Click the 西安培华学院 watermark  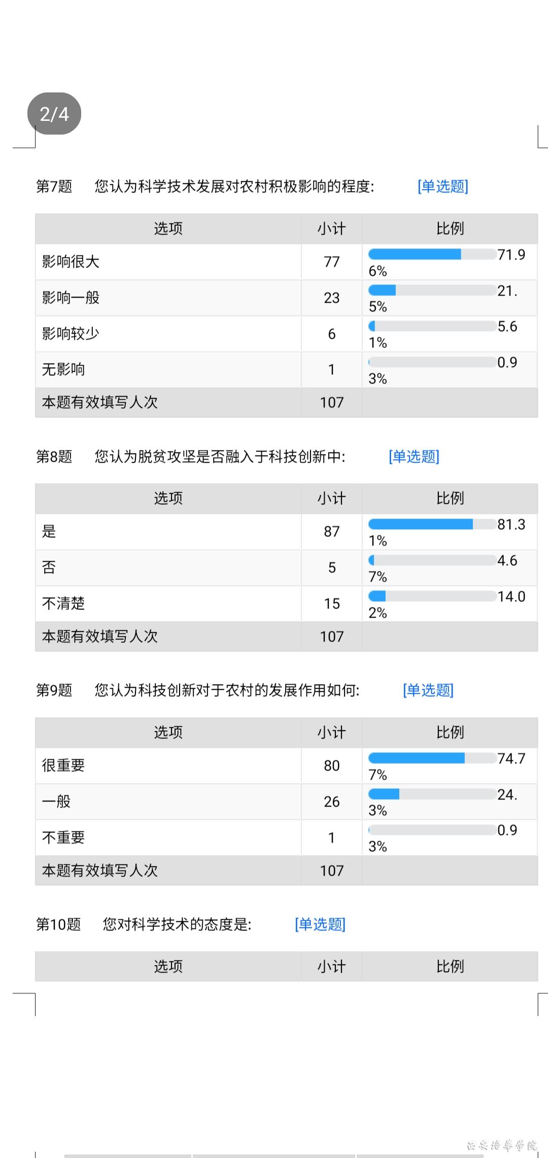pyautogui.click(x=502, y=1145)
